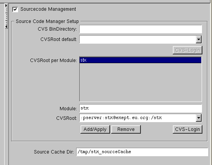Click the left-pointing arrow on splitter handle
Screen dimensions: 212x165
[6, 27]
